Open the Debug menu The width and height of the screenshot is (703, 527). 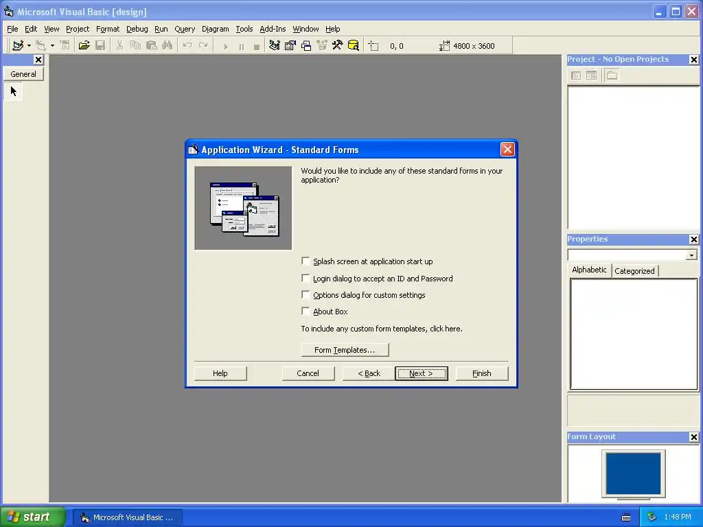pyautogui.click(x=137, y=29)
